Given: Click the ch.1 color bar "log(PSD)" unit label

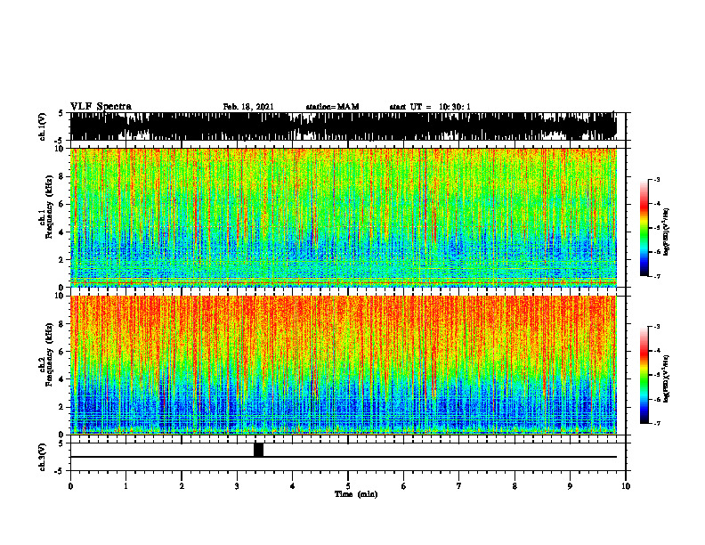Looking at the screenshot, I should 667,232.
